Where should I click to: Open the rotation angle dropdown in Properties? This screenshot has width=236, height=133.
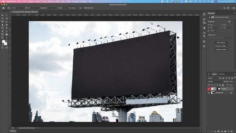point(216,31)
